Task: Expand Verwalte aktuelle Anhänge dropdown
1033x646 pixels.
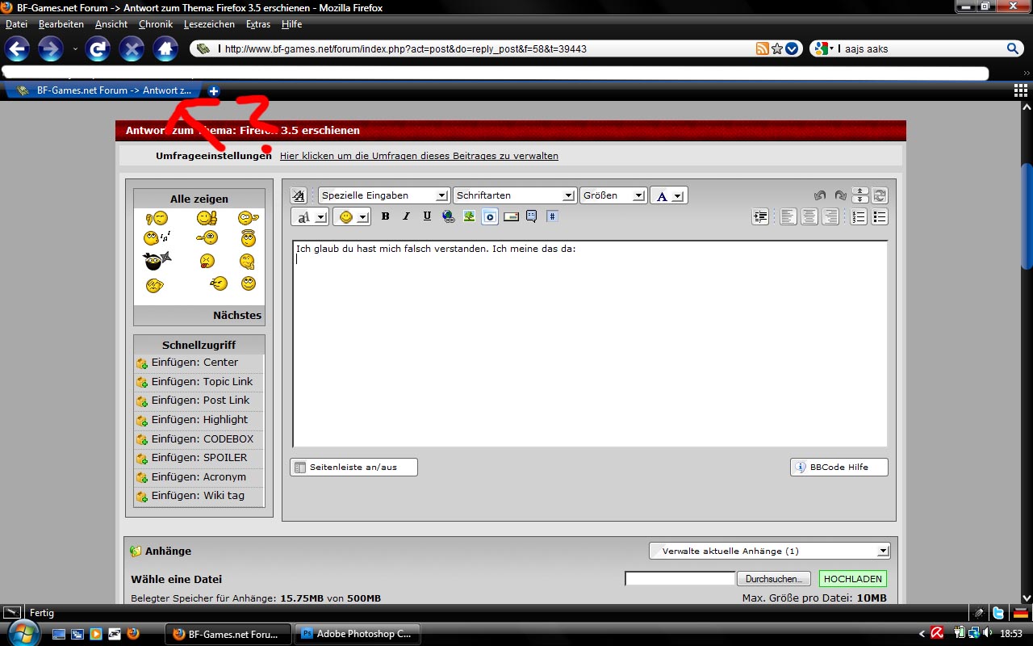Action: (x=769, y=551)
